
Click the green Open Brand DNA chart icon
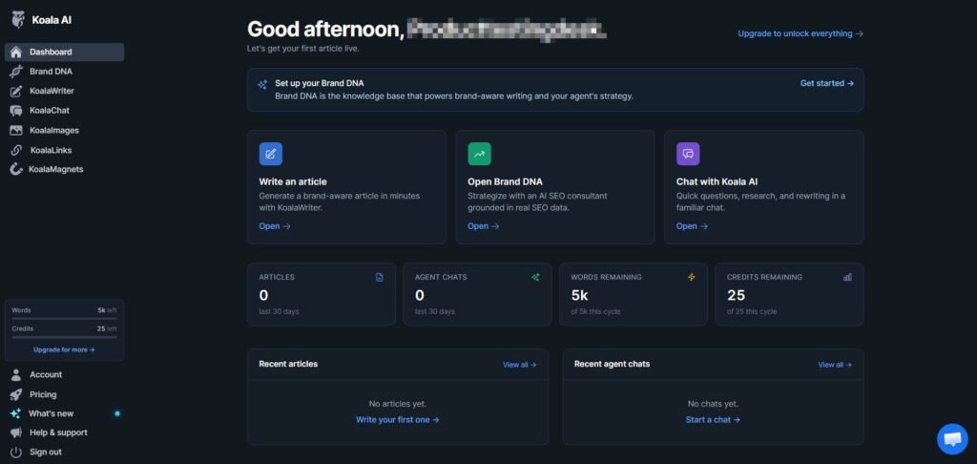480,154
